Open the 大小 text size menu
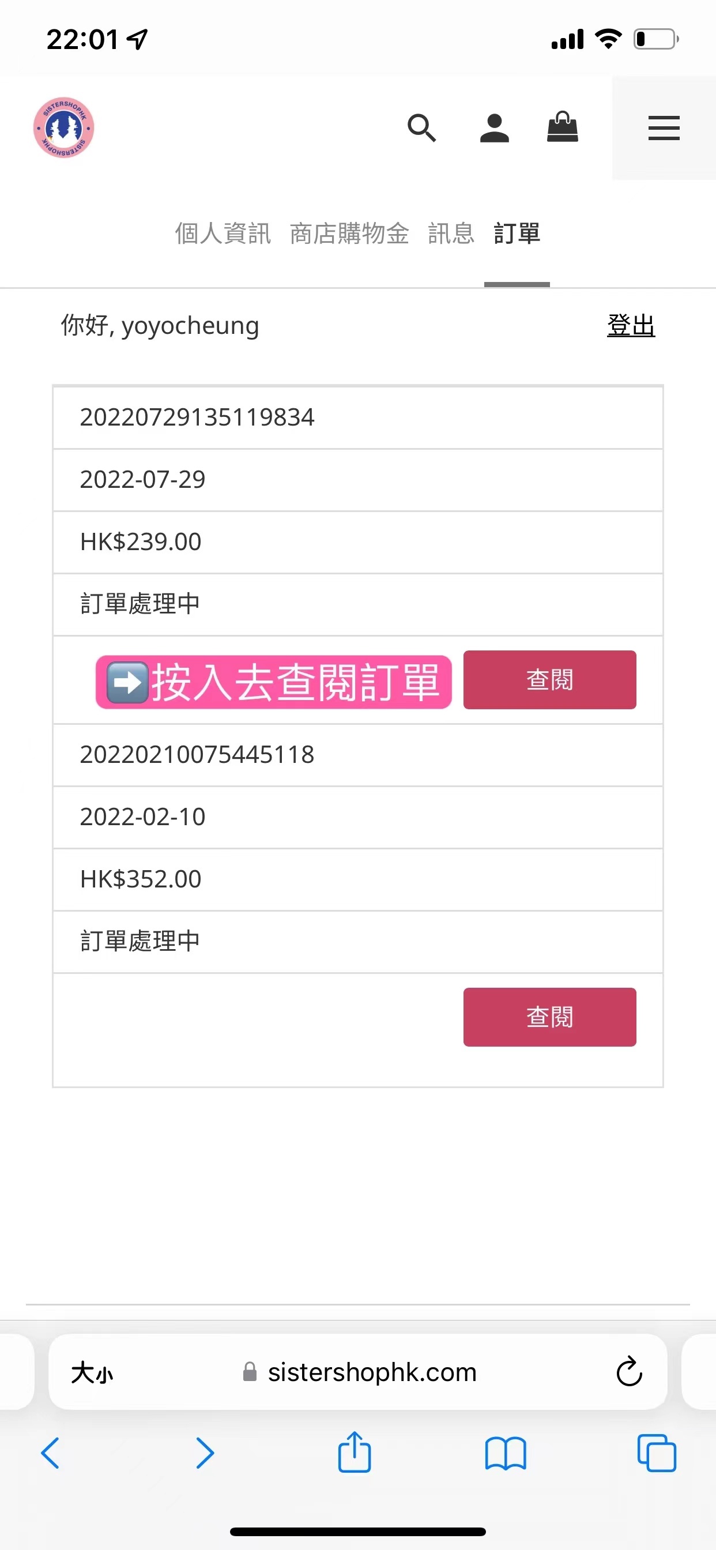The width and height of the screenshot is (716, 1550). click(92, 1373)
